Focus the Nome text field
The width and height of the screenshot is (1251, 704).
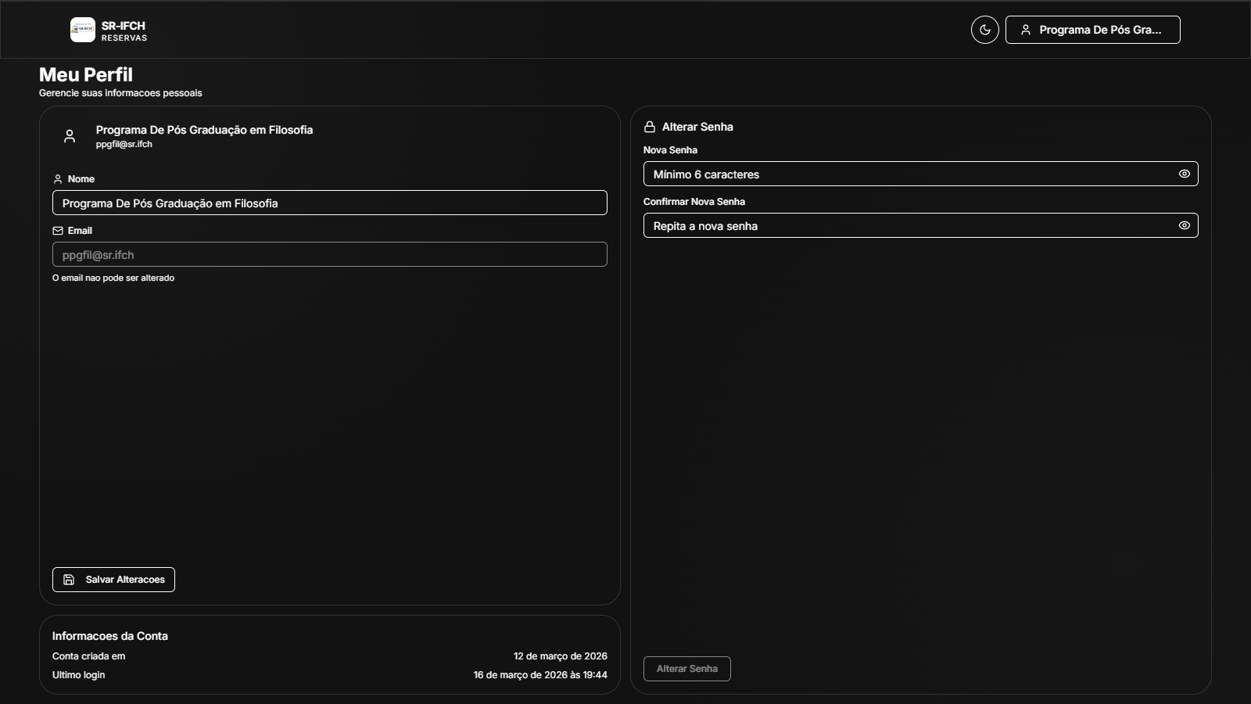tap(329, 203)
